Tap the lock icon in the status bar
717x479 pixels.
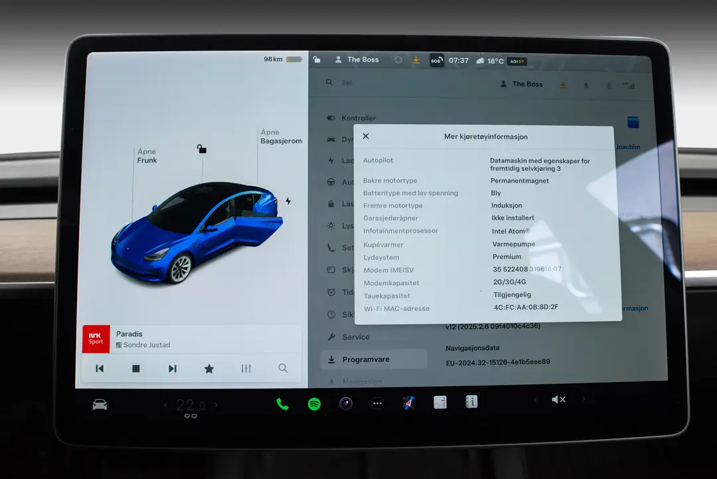[317, 60]
